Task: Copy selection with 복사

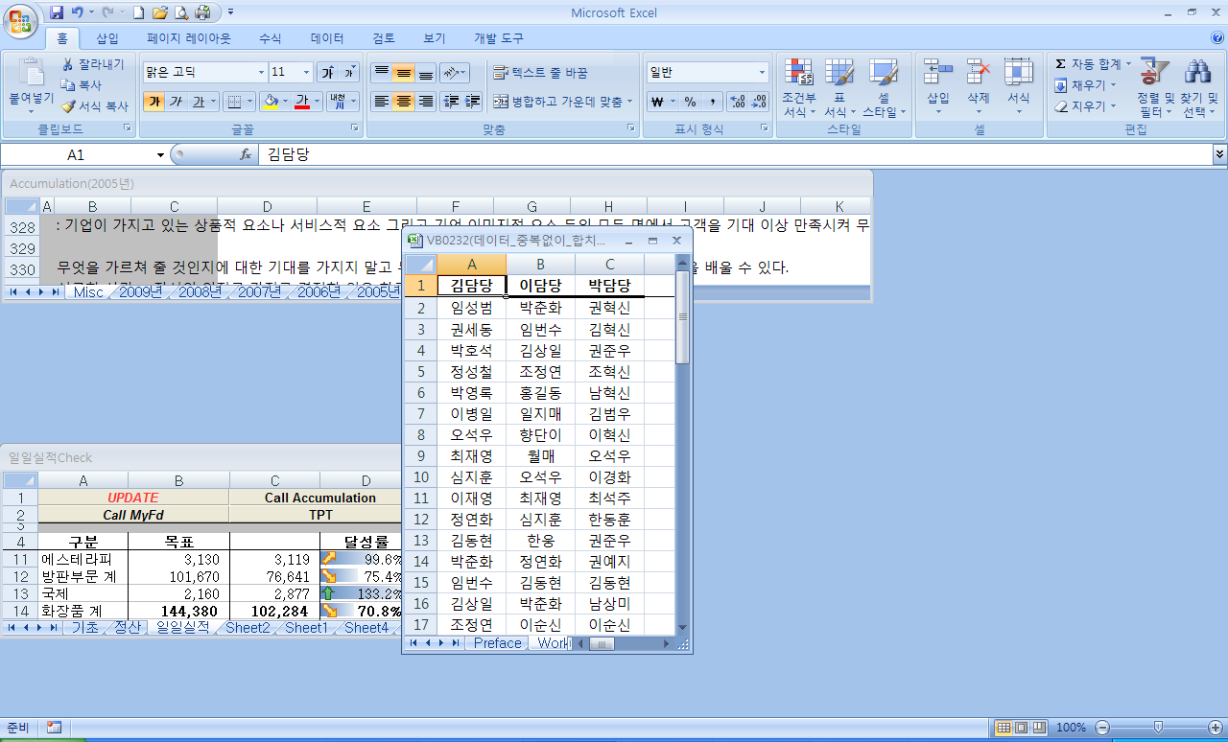Action: tap(83, 85)
